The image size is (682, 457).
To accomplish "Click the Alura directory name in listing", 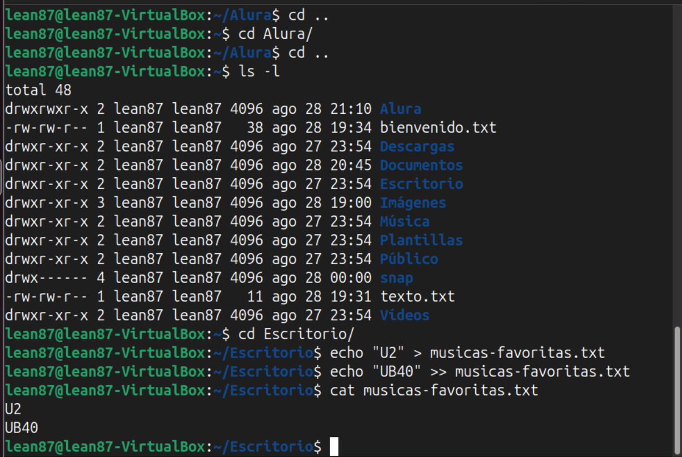I will tap(400, 109).
